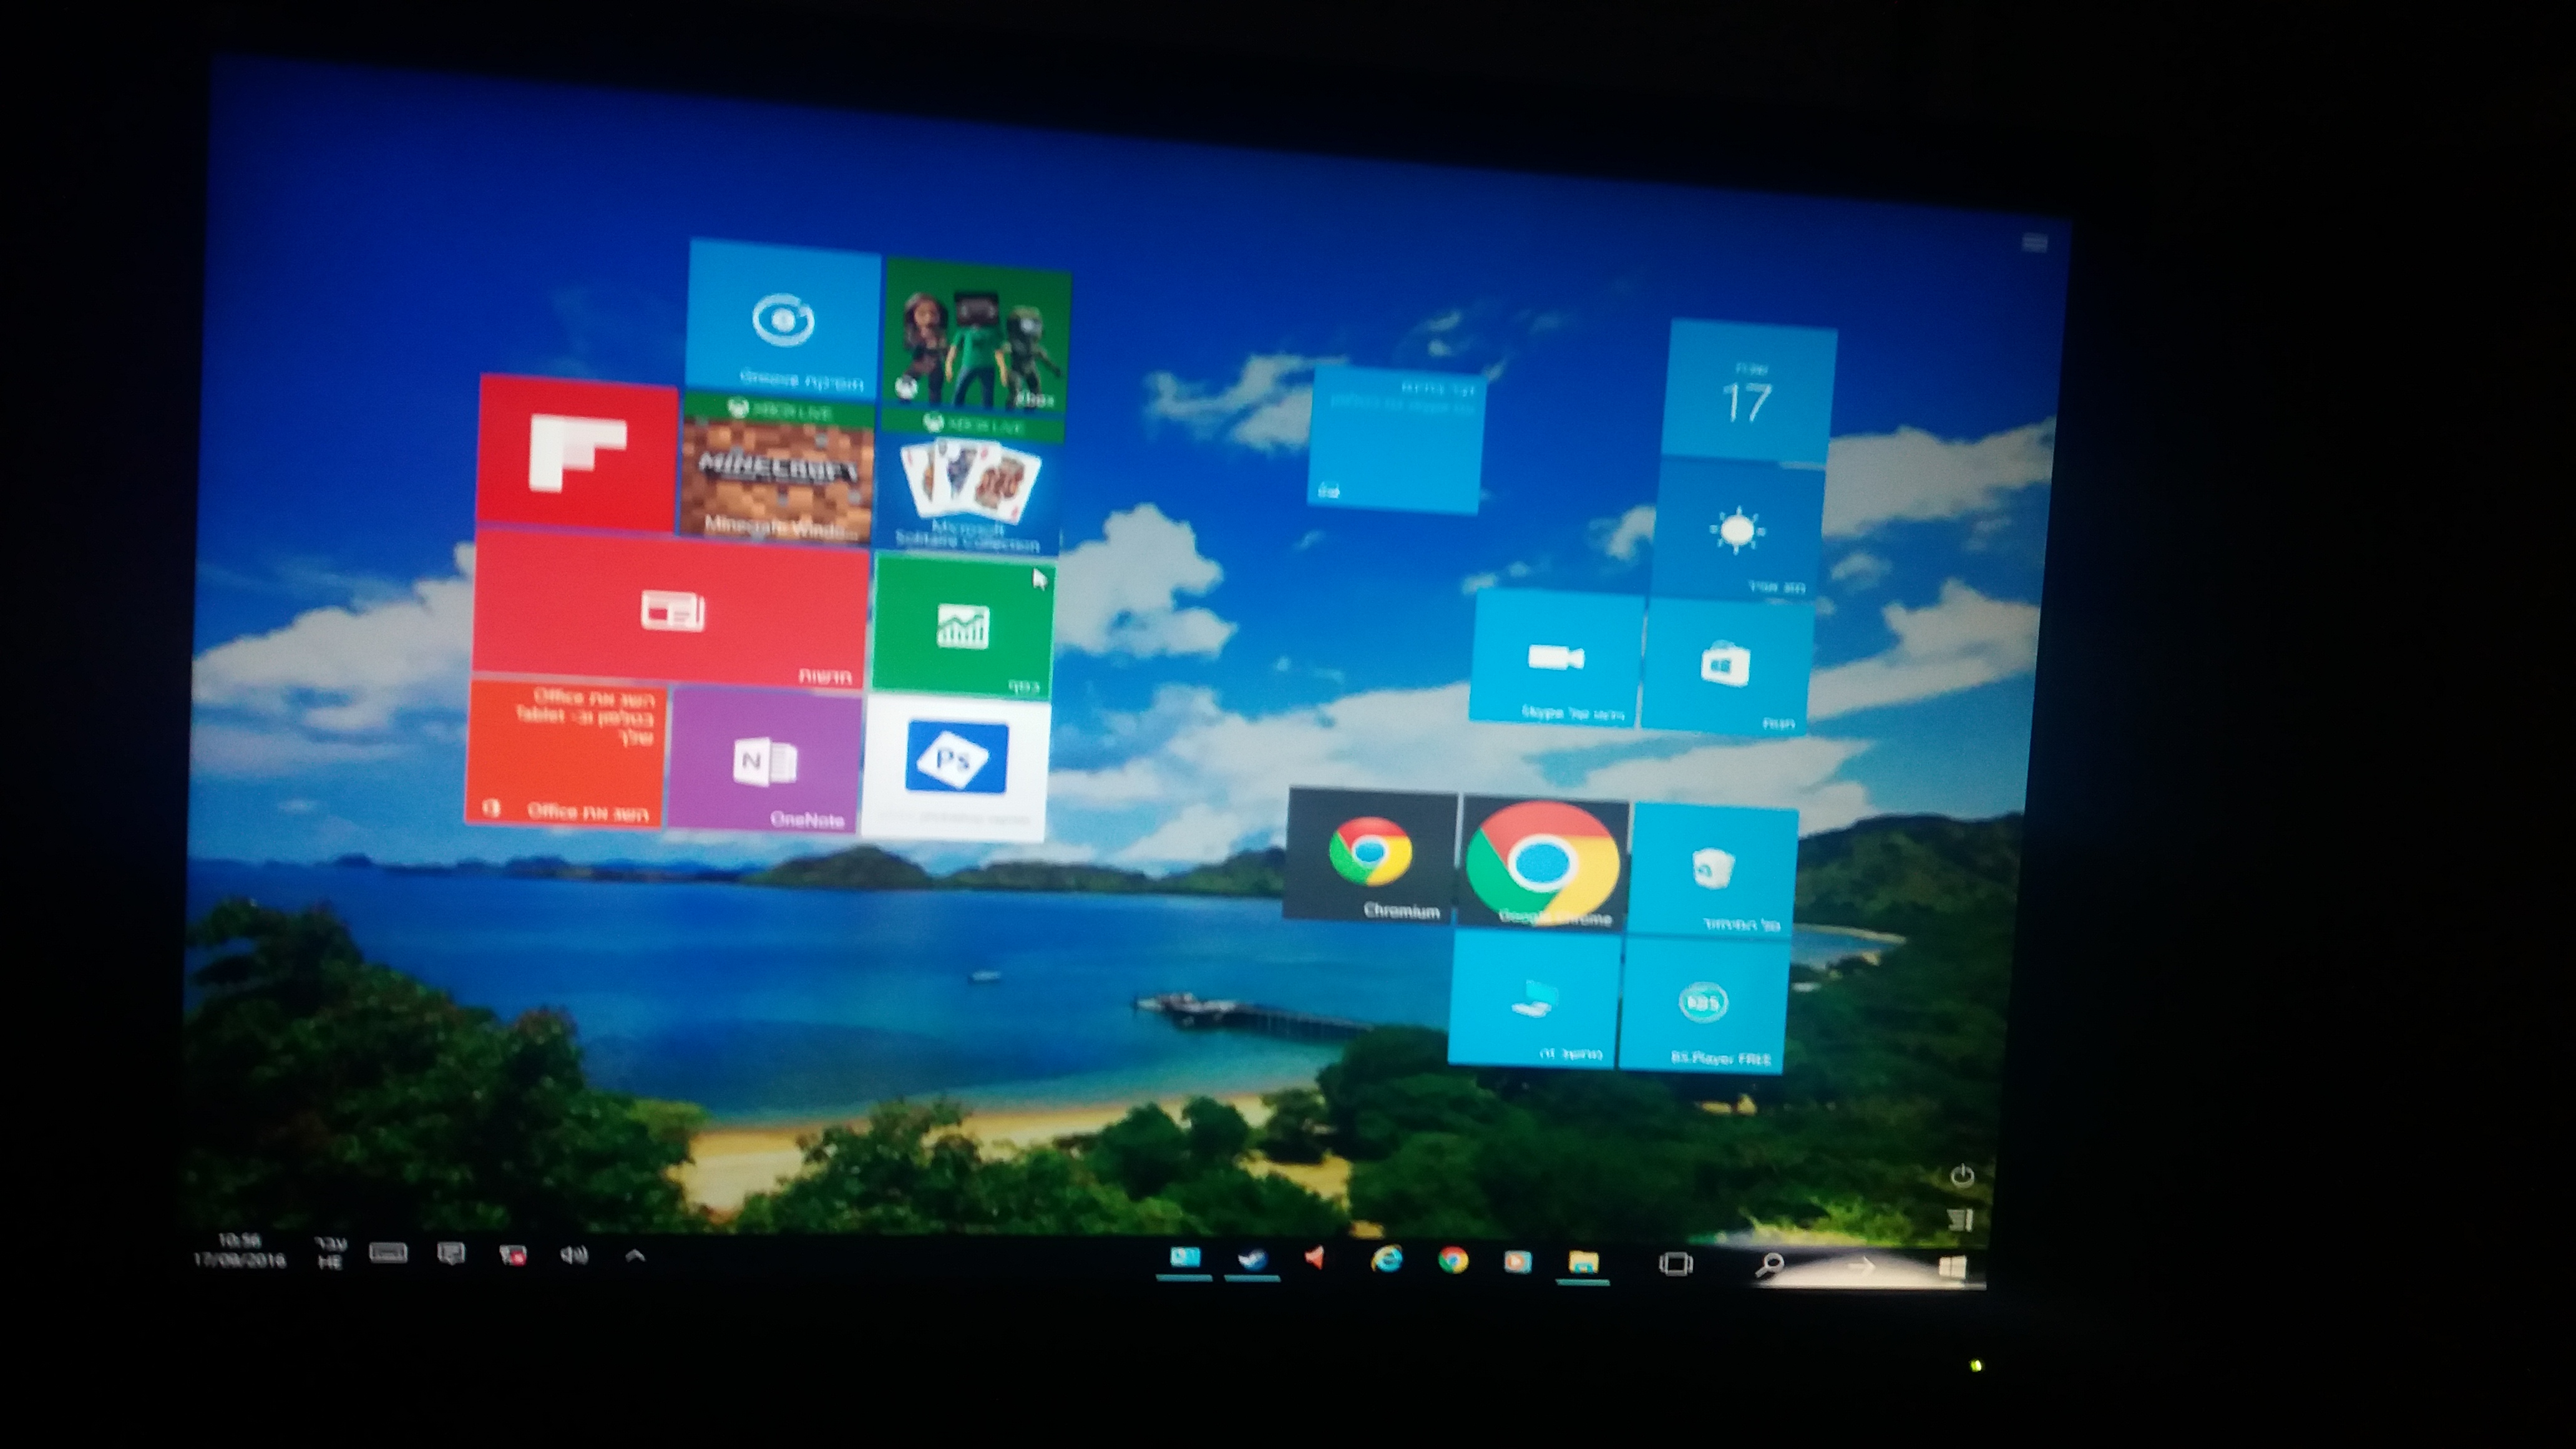Open the touch keyboard tray icon

(x=388, y=1252)
